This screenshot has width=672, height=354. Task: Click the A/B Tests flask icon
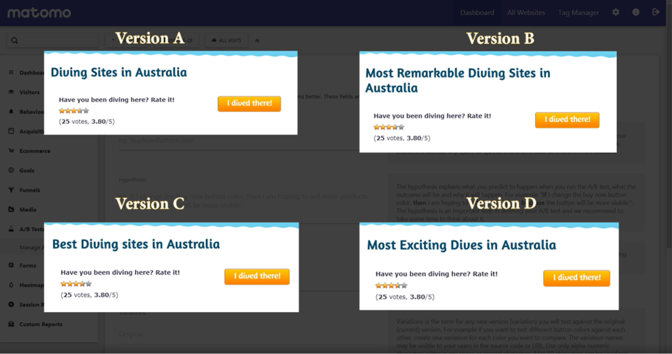point(11,229)
